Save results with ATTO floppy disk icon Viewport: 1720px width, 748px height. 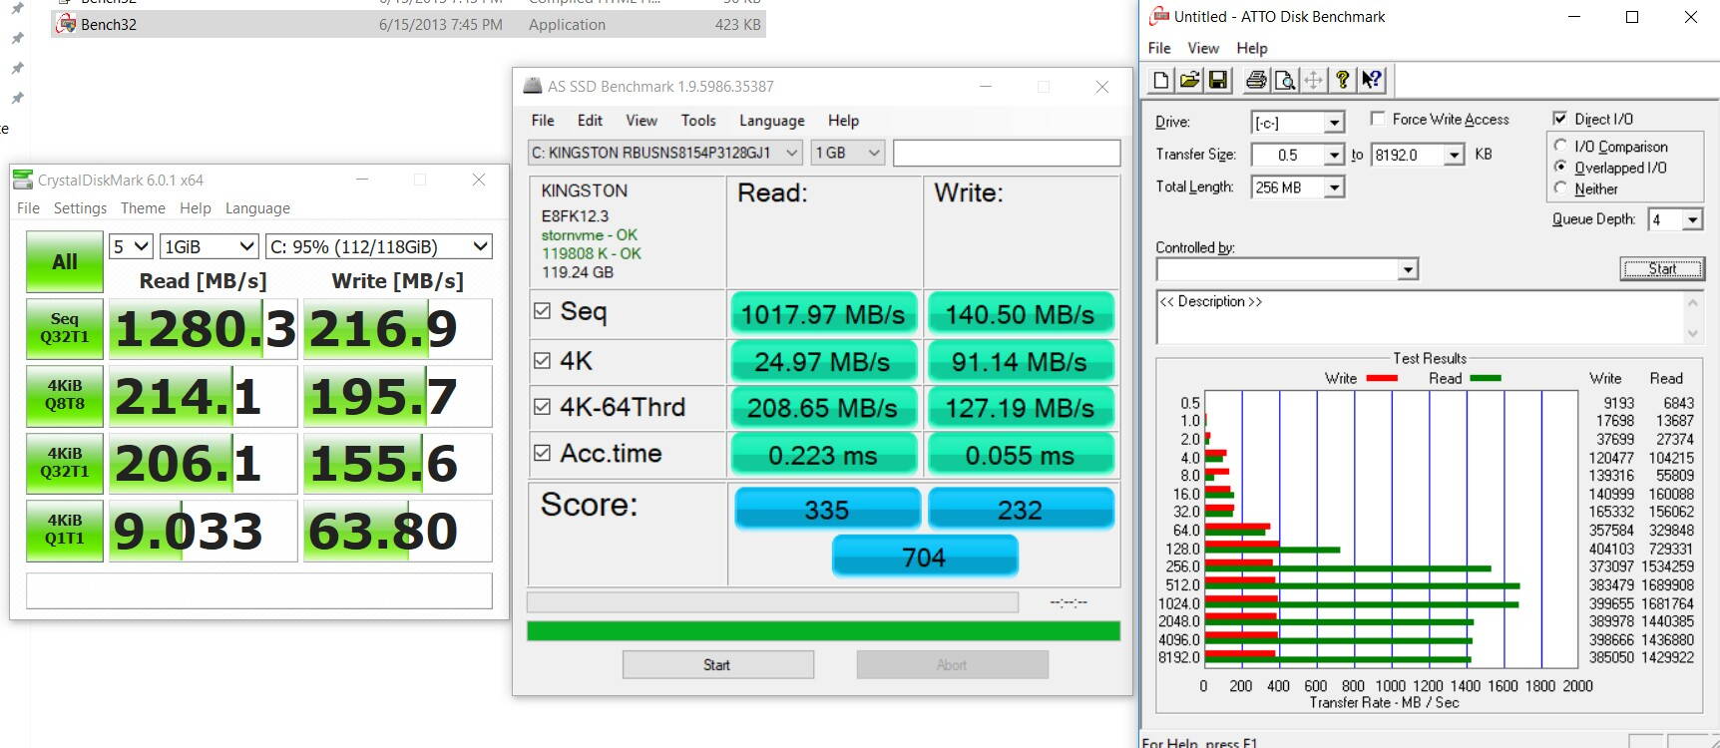point(1218,81)
